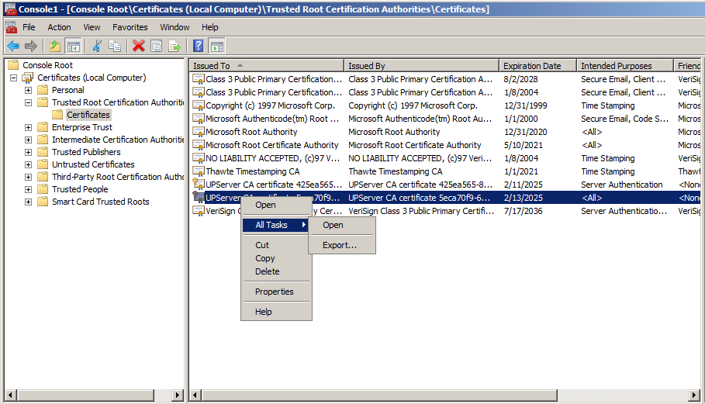
Task: Toggle Show/Hide Console Tree toolbar icon
Action: click(73, 46)
